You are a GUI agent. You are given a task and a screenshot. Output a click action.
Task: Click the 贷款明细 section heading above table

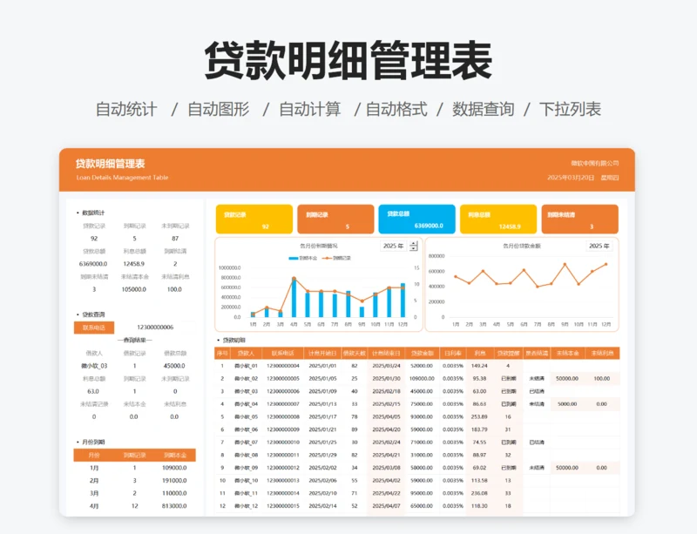click(233, 340)
